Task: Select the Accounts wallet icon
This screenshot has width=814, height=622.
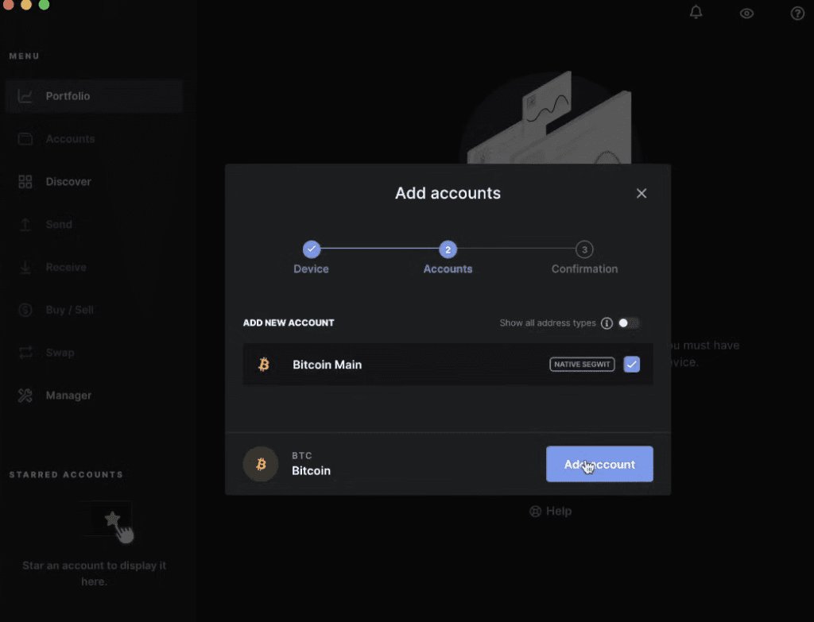Action: [x=25, y=139]
